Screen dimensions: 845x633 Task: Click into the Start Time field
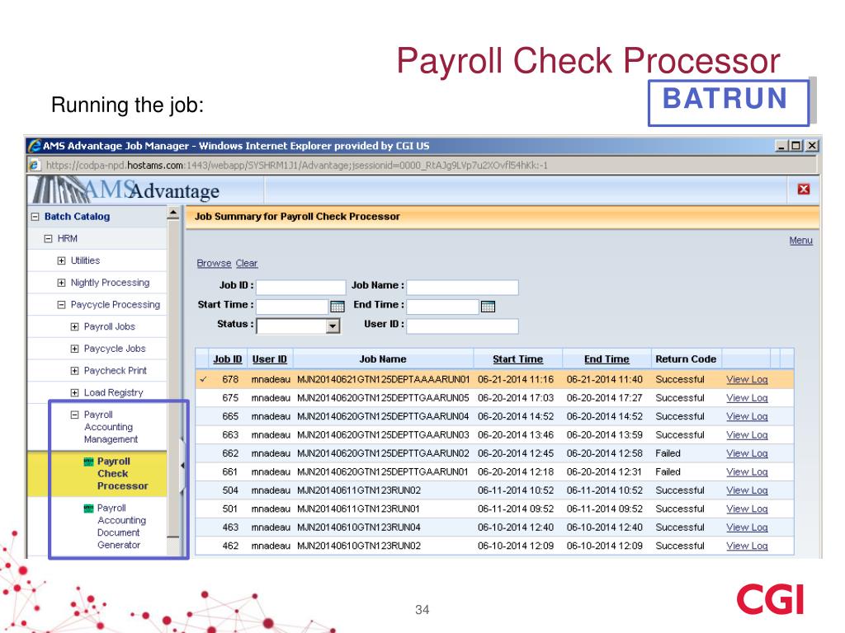tap(292, 307)
